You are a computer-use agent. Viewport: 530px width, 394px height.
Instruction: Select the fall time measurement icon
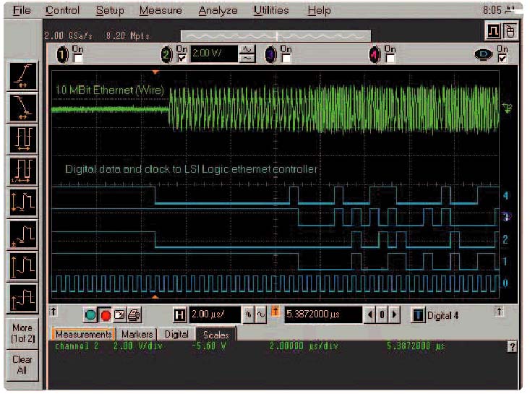coord(22,108)
